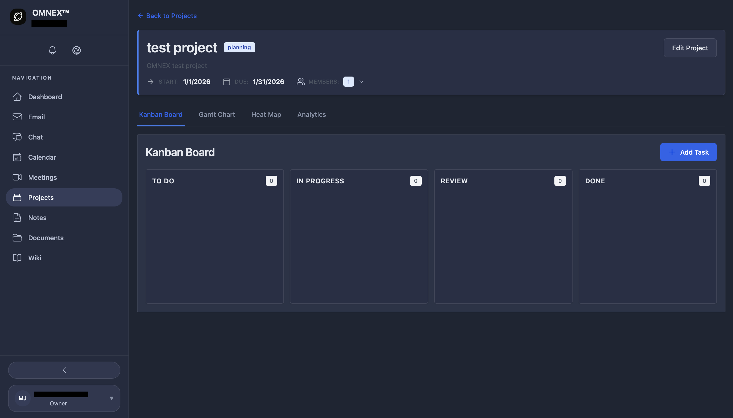Click the Calendar icon in sidebar

[x=17, y=157]
